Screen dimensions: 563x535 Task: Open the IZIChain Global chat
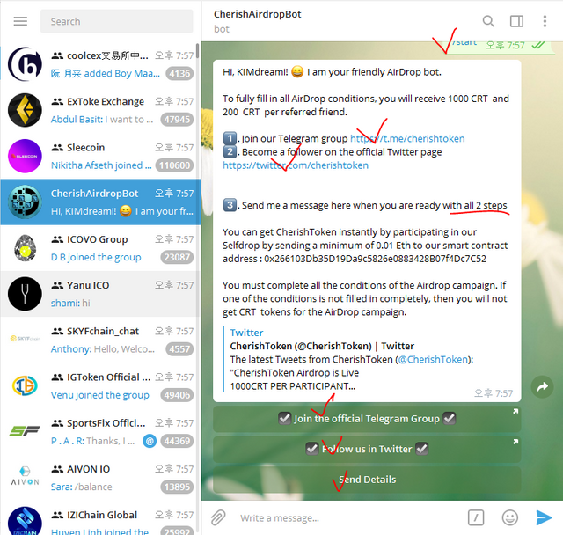100,519
